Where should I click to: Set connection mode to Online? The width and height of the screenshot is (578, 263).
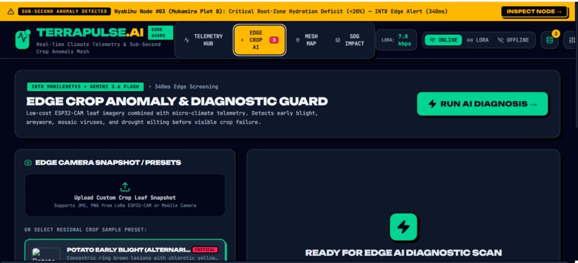pos(443,40)
